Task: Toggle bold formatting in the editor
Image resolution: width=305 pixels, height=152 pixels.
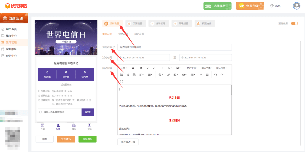Action: (141, 68)
